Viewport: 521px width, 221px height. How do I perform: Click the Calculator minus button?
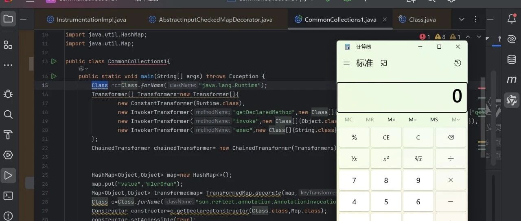point(451,201)
